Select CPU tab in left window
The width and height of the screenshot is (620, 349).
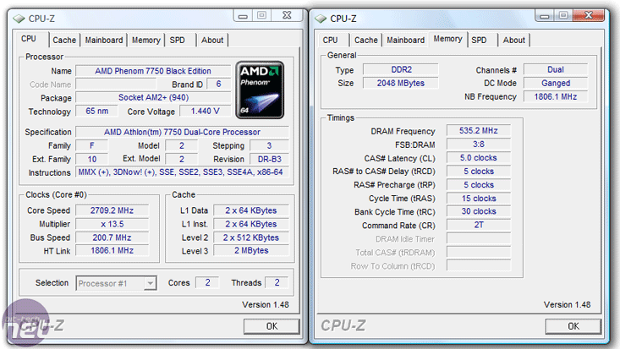coord(29,39)
